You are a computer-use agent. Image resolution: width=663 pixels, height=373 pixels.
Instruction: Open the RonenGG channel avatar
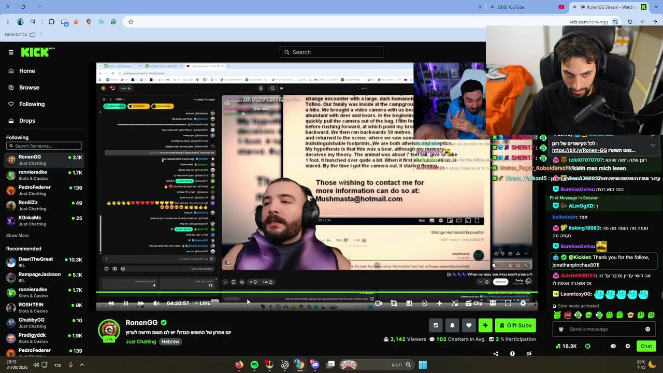pos(109,329)
